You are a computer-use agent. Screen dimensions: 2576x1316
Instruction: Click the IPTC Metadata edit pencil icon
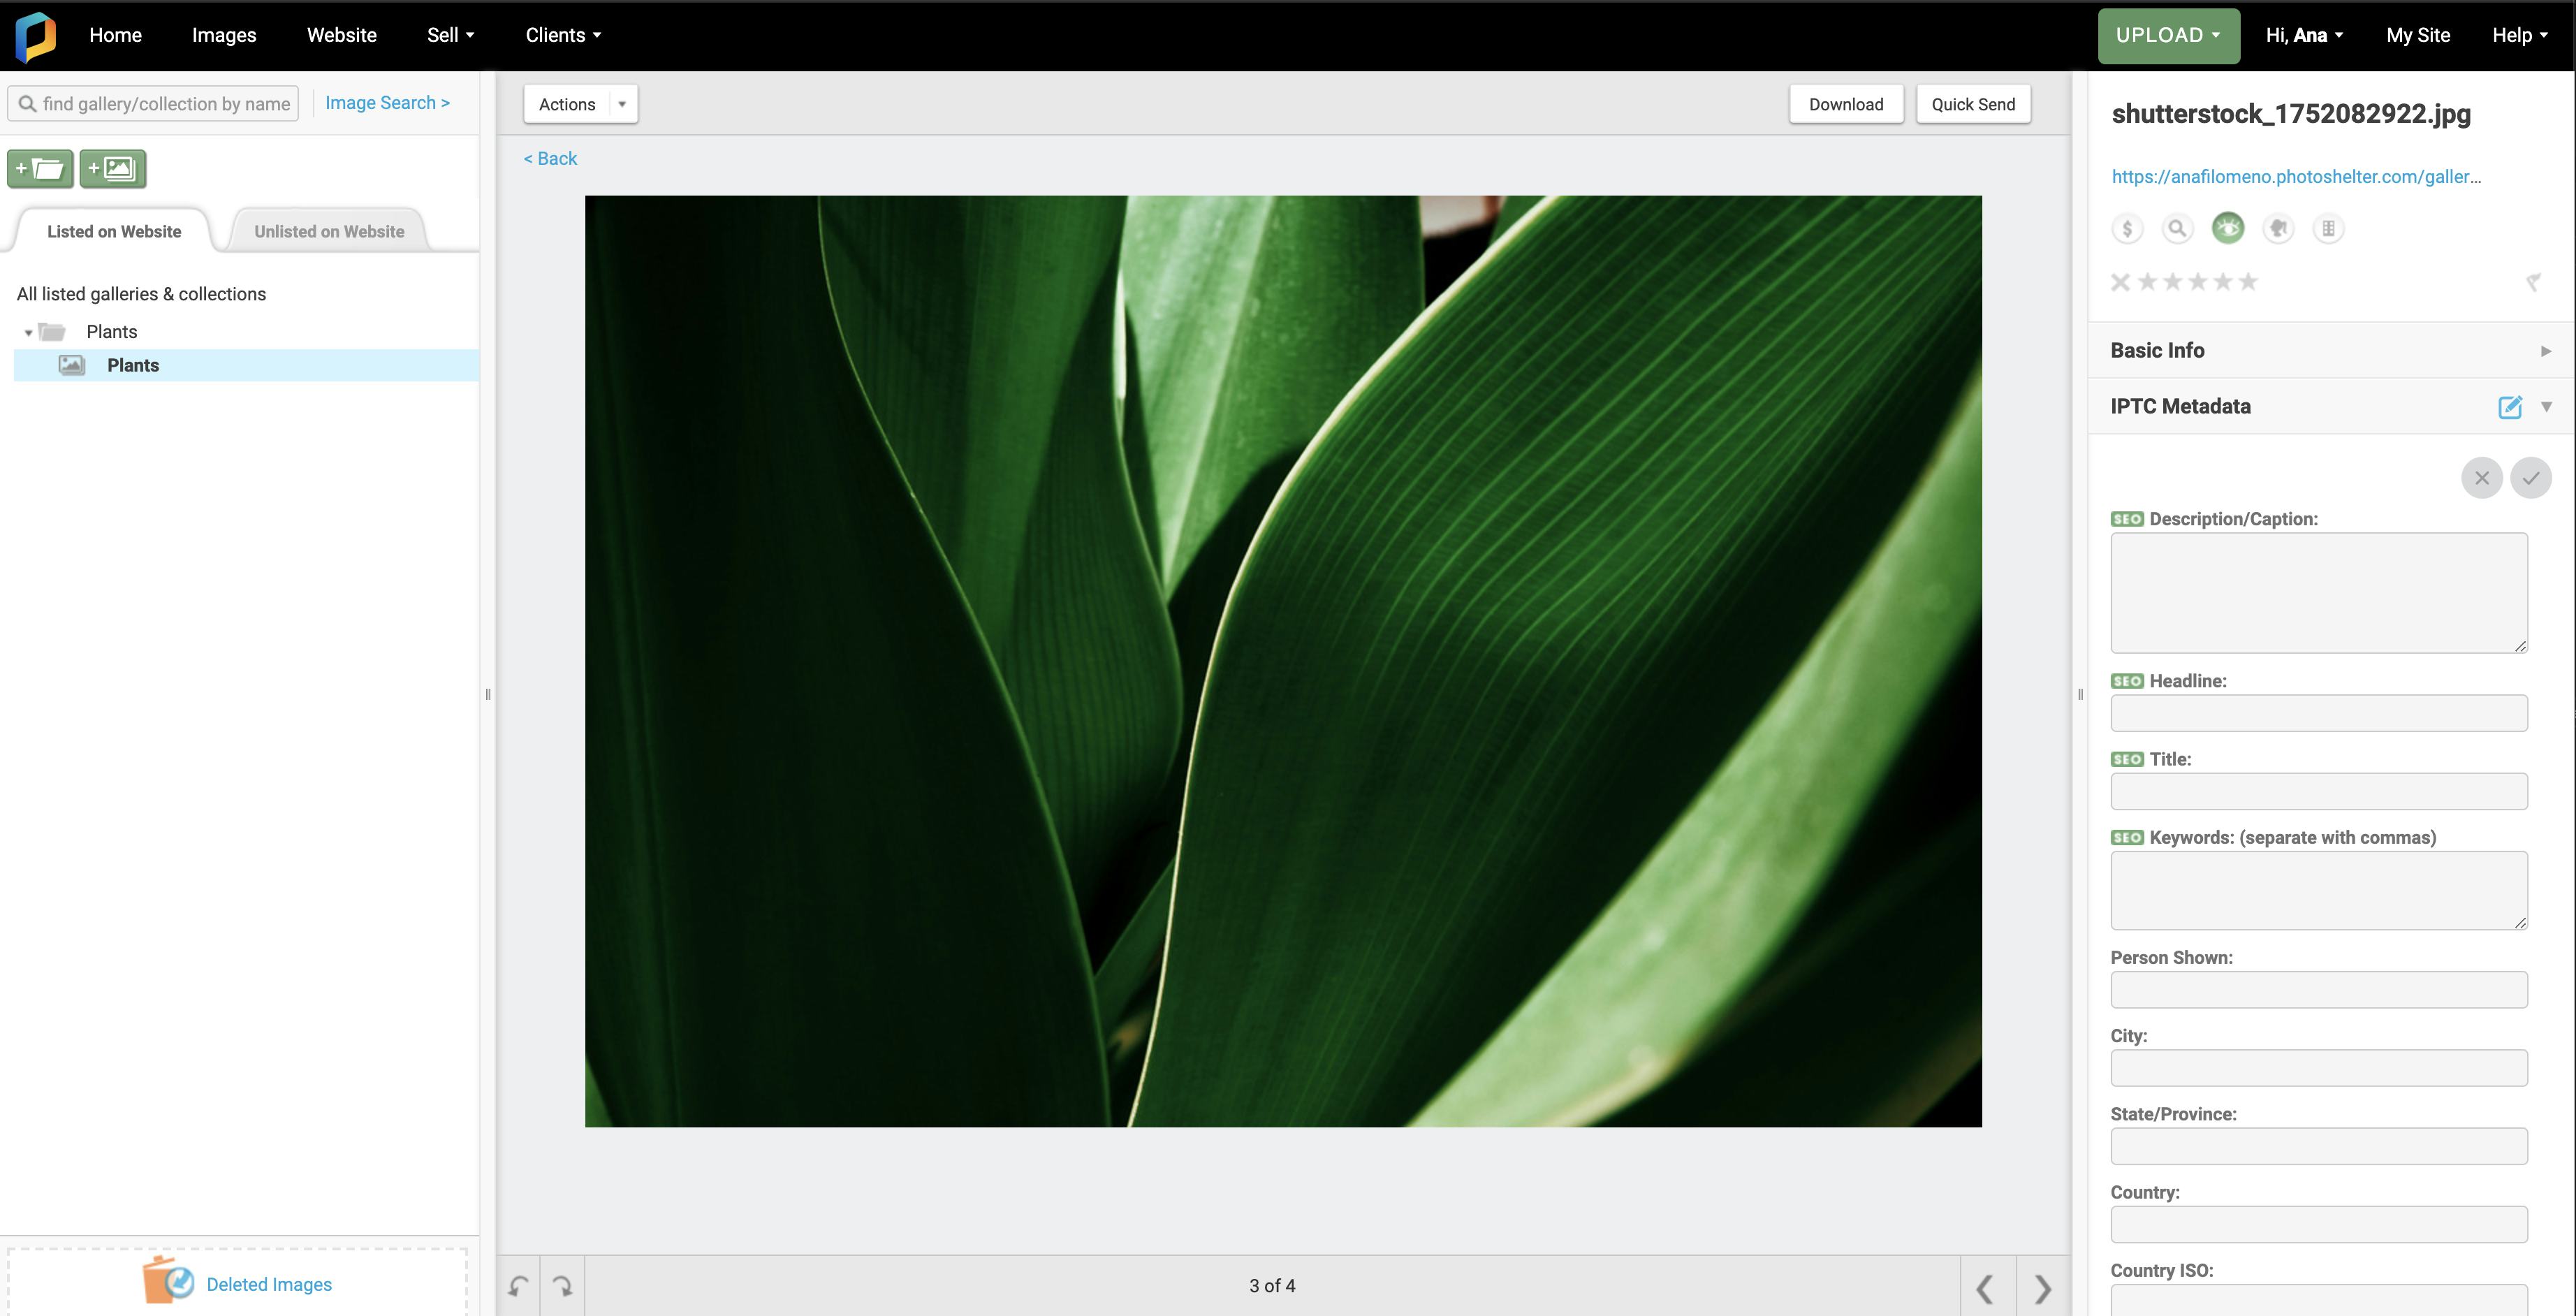2509,407
